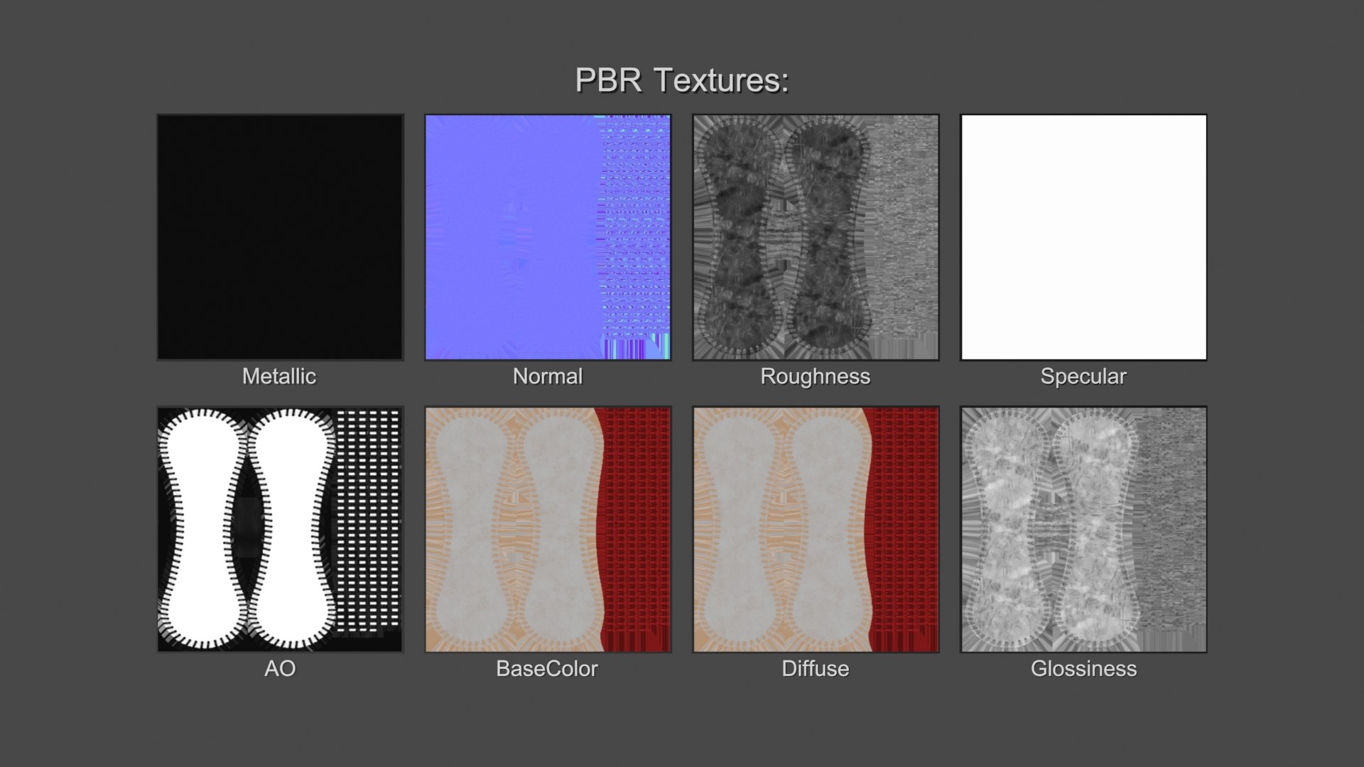Select the AO texture thumbnail

click(x=280, y=529)
